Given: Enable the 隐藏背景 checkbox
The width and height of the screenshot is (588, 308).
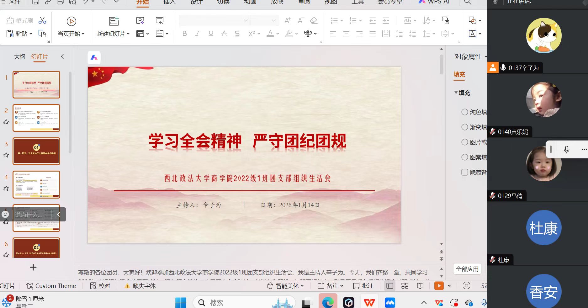Looking at the screenshot, I should (x=465, y=172).
